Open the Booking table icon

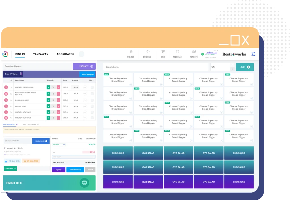point(147,52)
